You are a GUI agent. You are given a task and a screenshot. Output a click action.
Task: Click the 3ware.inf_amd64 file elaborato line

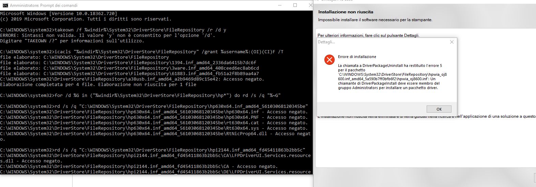[x=129, y=68]
